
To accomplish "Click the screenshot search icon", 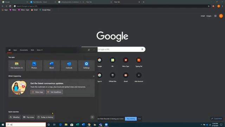I will pos(92,117).
